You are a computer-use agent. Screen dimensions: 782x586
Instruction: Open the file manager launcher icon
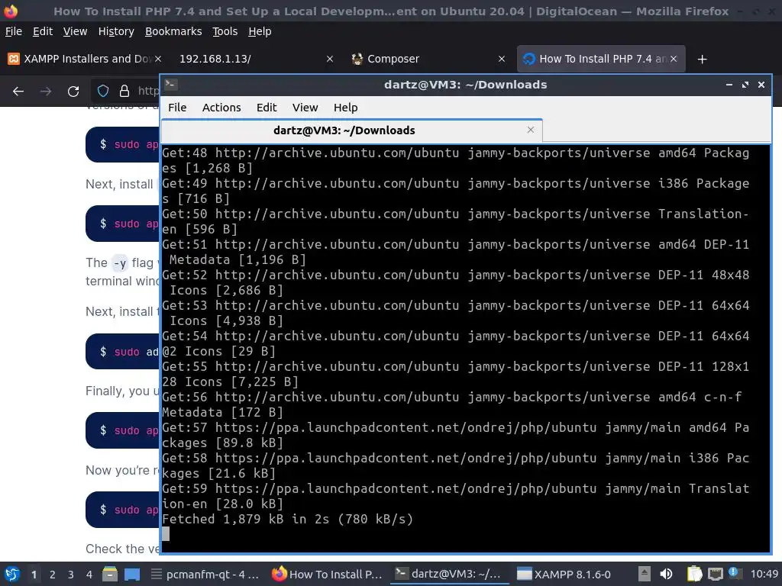coord(110,574)
